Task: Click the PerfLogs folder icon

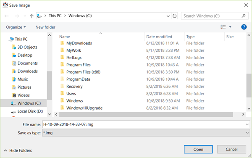Action: (x=62, y=58)
